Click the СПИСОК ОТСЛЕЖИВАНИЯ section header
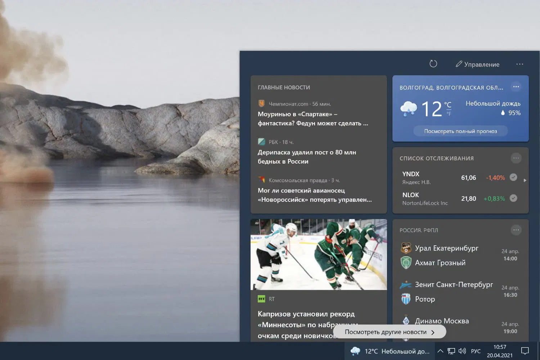The image size is (540, 360). tap(437, 158)
